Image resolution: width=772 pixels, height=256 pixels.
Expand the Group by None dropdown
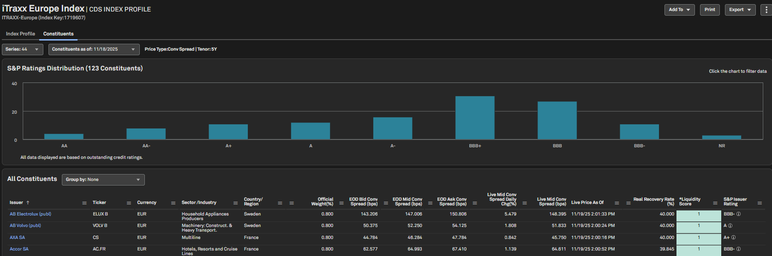tap(103, 180)
